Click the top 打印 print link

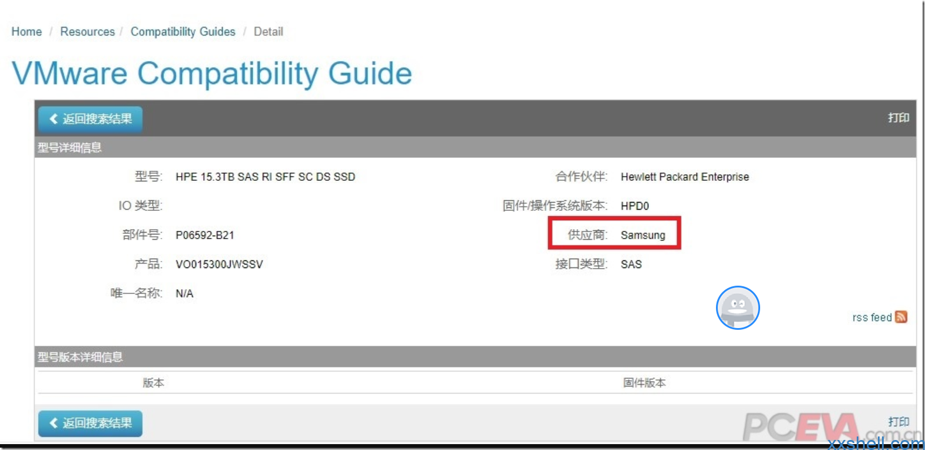(899, 118)
